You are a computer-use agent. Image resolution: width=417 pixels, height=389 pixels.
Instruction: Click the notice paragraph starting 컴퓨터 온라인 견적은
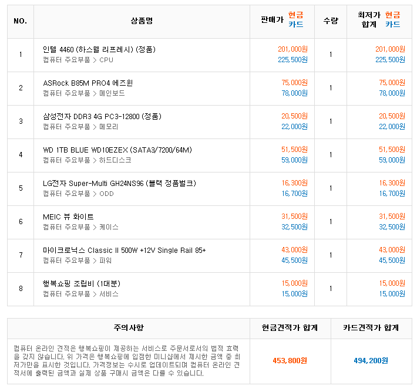(127, 361)
